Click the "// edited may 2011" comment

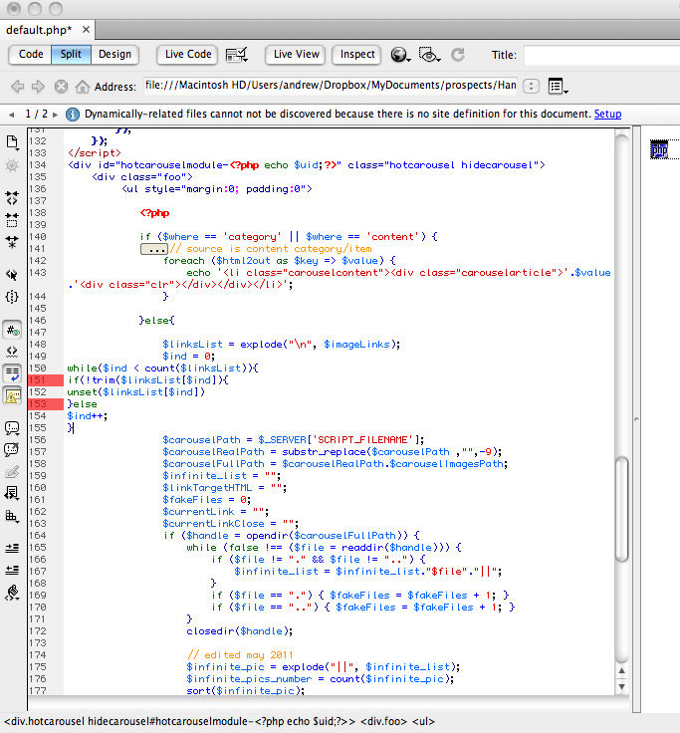[x=240, y=655]
